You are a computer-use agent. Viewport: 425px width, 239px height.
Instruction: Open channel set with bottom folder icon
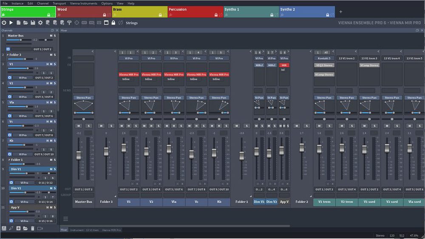(x=25, y=228)
